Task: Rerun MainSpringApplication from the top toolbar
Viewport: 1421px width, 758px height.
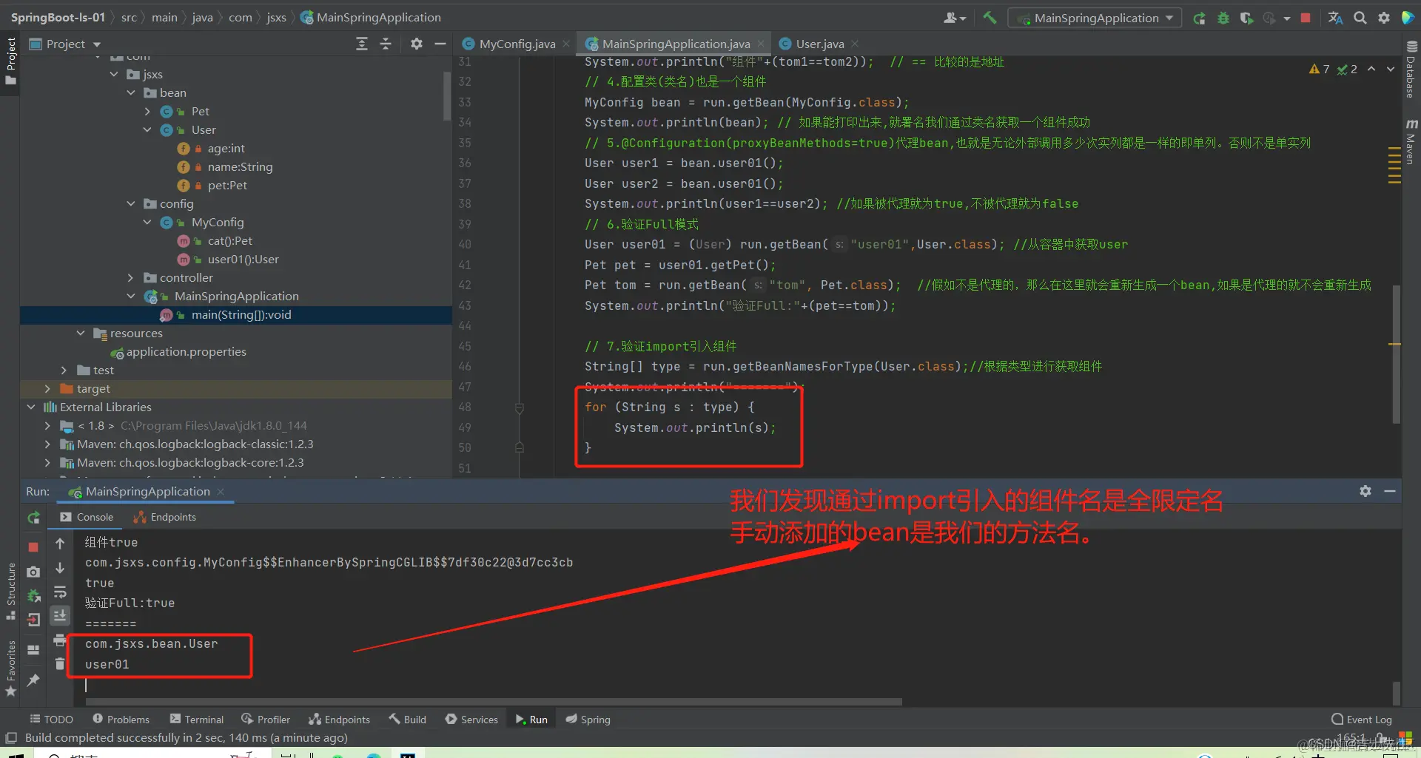Action: point(1199,18)
